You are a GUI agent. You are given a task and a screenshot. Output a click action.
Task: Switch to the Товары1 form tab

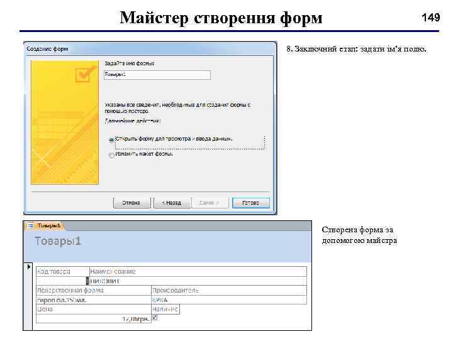pyautogui.click(x=49, y=226)
